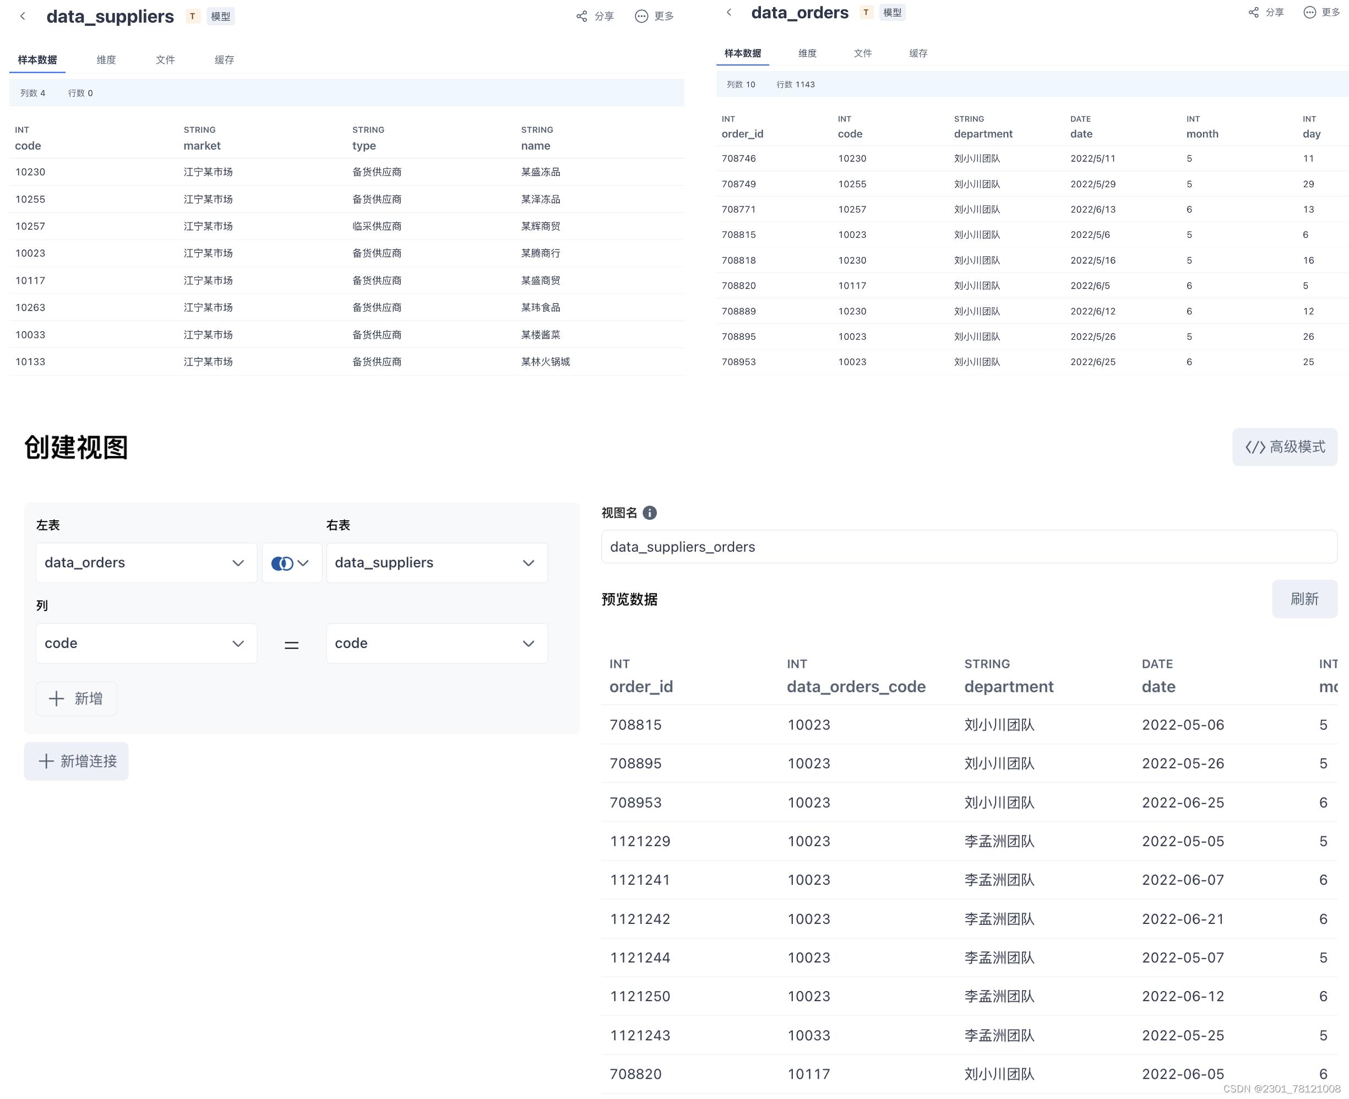Viewport: 1349px width, 1099px height.
Task: Switch to 维度 tab in data_suppliers
Action: (x=106, y=59)
